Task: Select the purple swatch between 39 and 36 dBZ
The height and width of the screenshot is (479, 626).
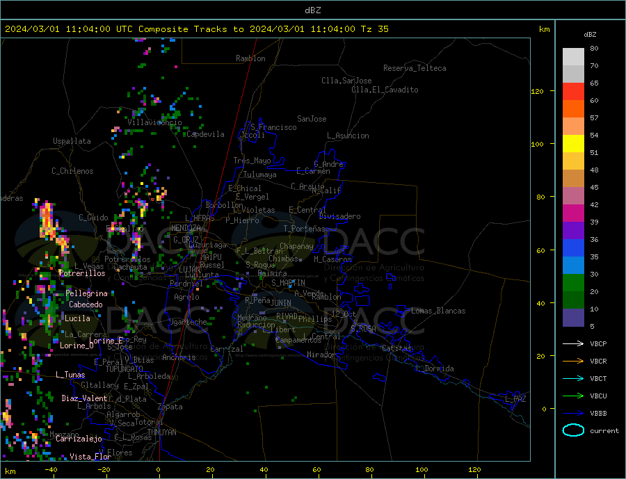Action: [573, 231]
